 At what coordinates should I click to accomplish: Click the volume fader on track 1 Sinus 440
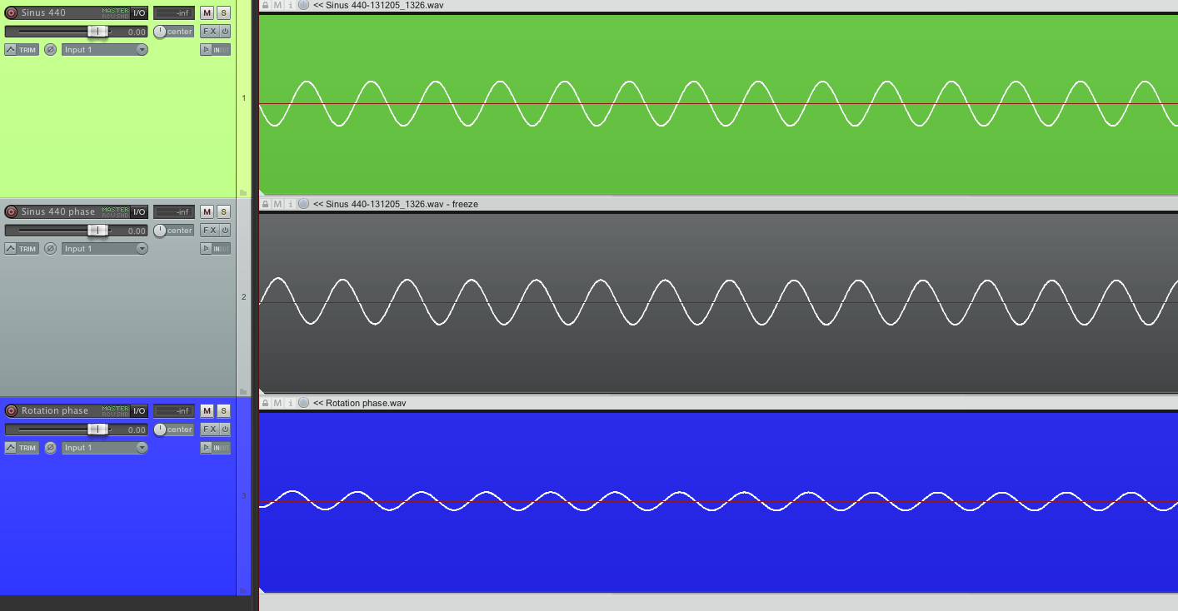click(x=97, y=32)
